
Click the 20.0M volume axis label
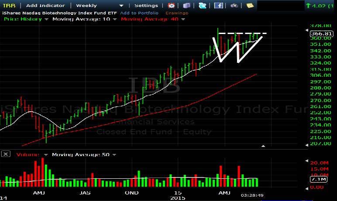tap(320, 163)
